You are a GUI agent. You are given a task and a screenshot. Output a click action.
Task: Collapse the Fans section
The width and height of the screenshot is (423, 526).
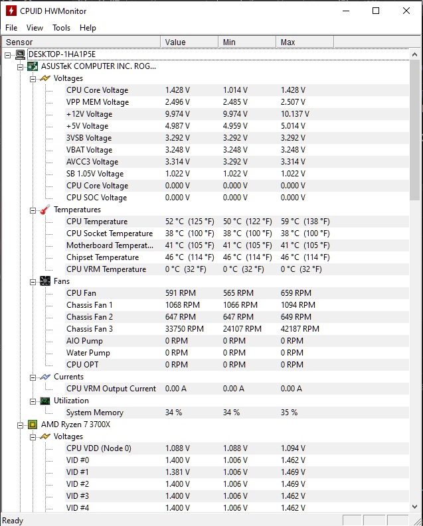(x=33, y=282)
